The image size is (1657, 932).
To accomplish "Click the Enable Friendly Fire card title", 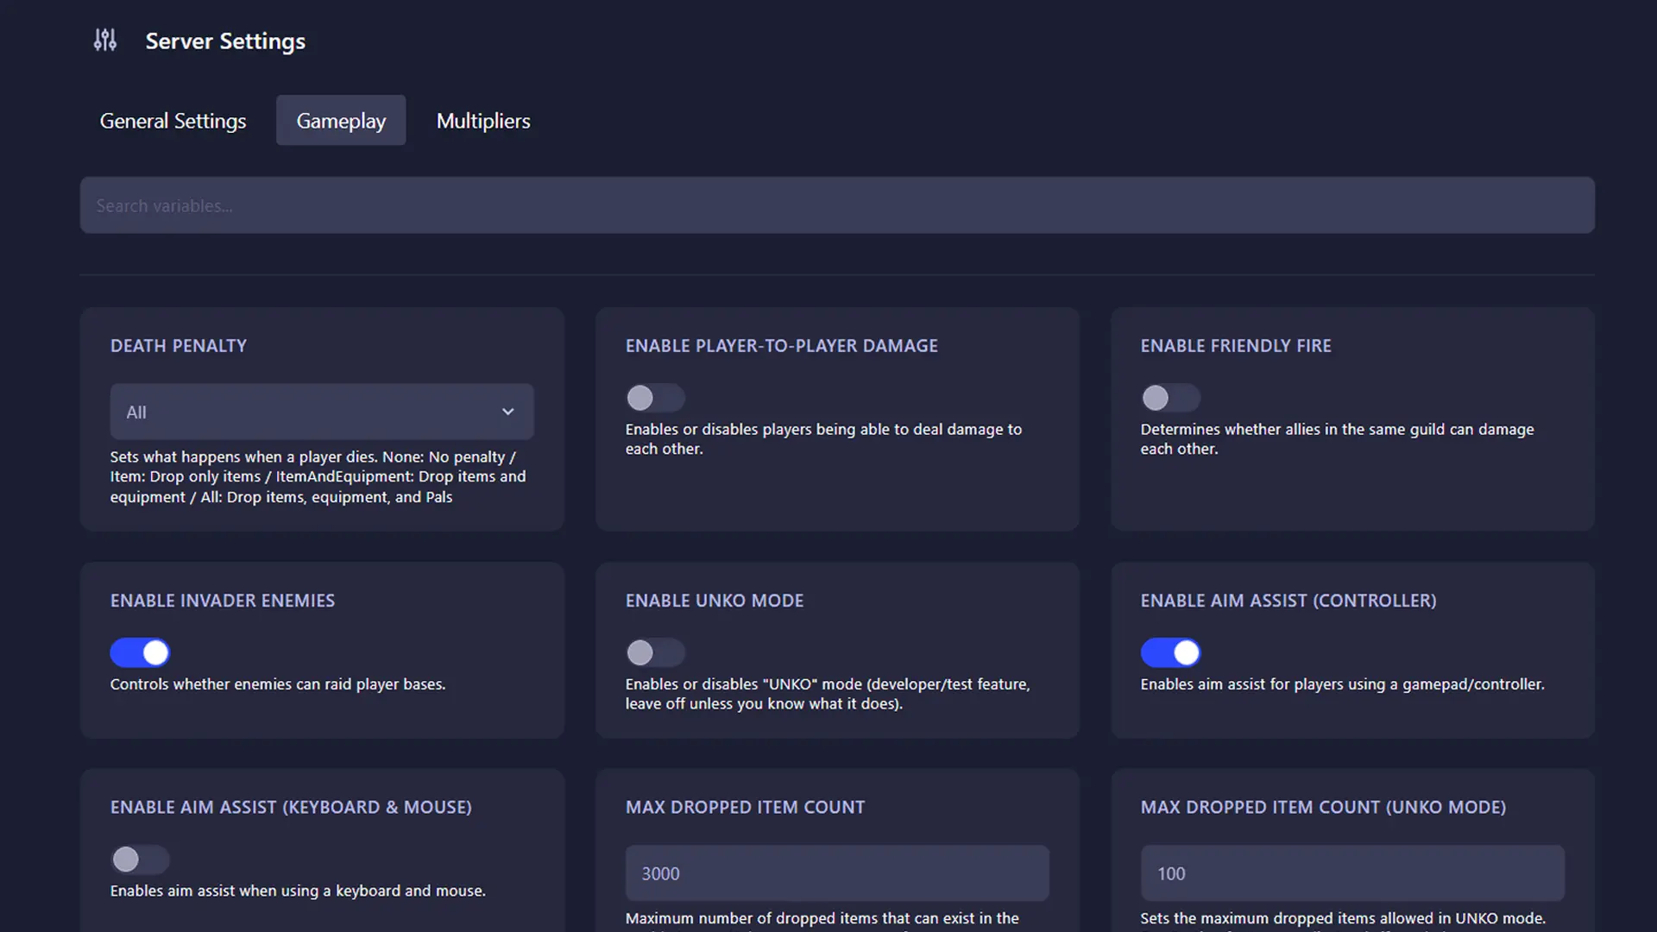I will [x=1236, y=345].
